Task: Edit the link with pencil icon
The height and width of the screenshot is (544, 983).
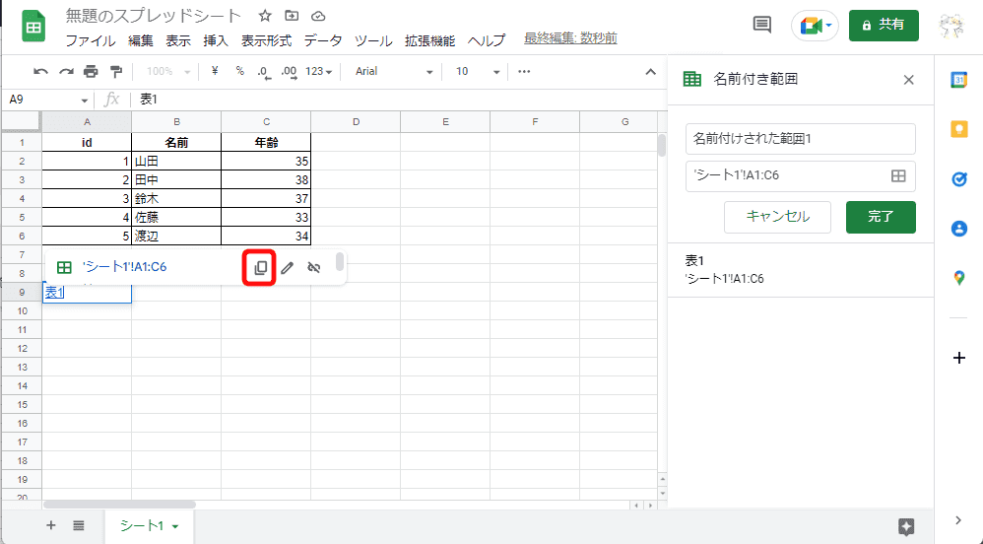Action: click(x=288, y=268)
